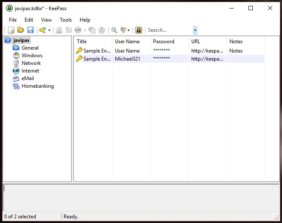The height and width of the screenshot is (223, 282).
Task: Click the 'Ready.' status bar text
Action: 71,217
